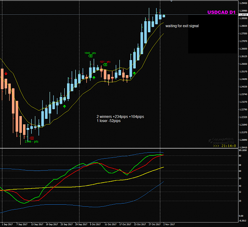Click the current price tag 1.28735

243,15
